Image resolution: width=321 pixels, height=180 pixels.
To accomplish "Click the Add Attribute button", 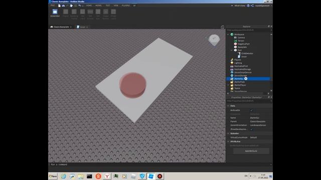I will pyautogui.click(x=251, y=151).
